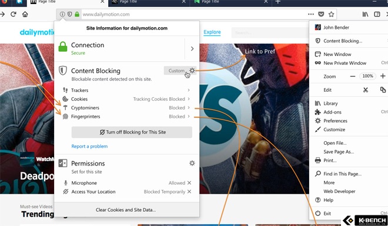Screen dimensions: 388x226
Task: Click the shield icon in the address bar
Action: click(70, 14)
